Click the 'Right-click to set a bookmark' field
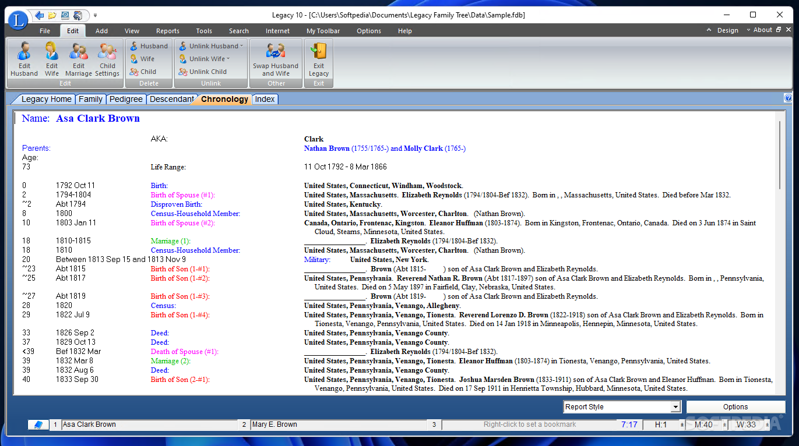Viewport: 799px width, 446px height. pyautogui.click(x=529, y=425)
